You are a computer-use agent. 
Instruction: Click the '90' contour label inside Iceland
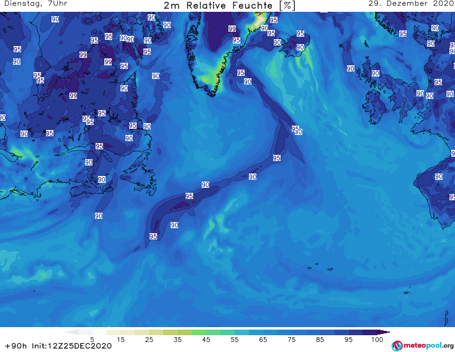(300, 47)
